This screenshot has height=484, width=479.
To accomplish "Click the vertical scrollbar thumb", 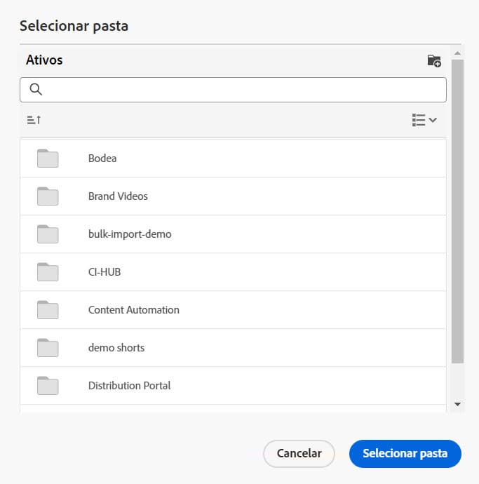I will 457,210.
